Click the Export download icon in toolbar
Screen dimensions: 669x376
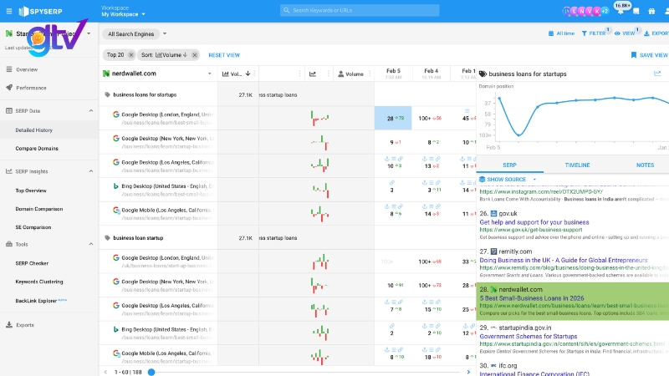point(646,33)
